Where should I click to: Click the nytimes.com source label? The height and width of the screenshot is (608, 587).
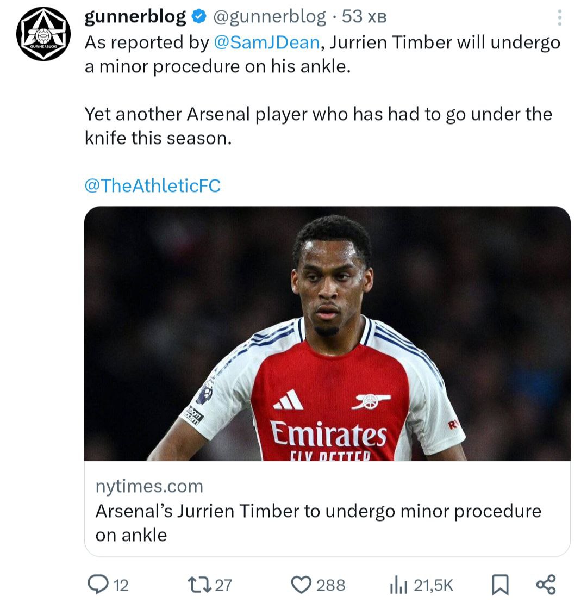coord(149,486)
